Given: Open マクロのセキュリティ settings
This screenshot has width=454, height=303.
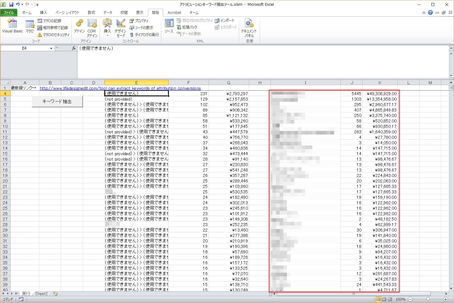Looking at the screenshot, I should tap(54, 35).
